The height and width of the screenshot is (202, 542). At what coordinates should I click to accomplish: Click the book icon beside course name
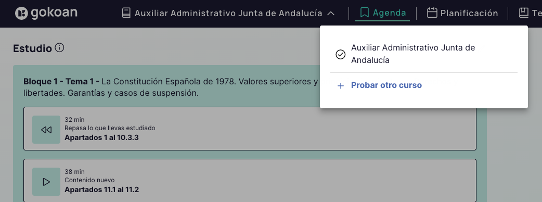(126, 13)
